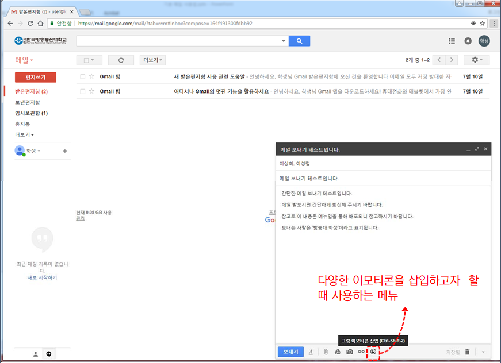This screenshot has width=501, height=363.
Task: Click the Gmail search input box
Action: coord(179,41)
